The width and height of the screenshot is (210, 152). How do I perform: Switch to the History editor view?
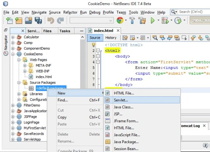(111, 38)
